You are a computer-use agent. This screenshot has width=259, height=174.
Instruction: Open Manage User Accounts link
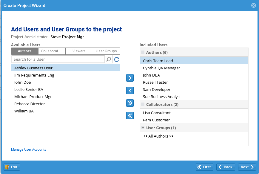point(29,149)
